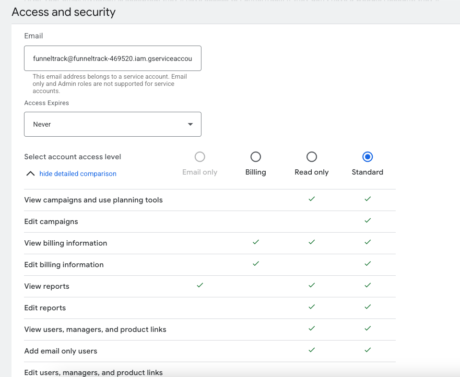
Task: Click Billing checkmark for View billing information
Action: point(256,242)
